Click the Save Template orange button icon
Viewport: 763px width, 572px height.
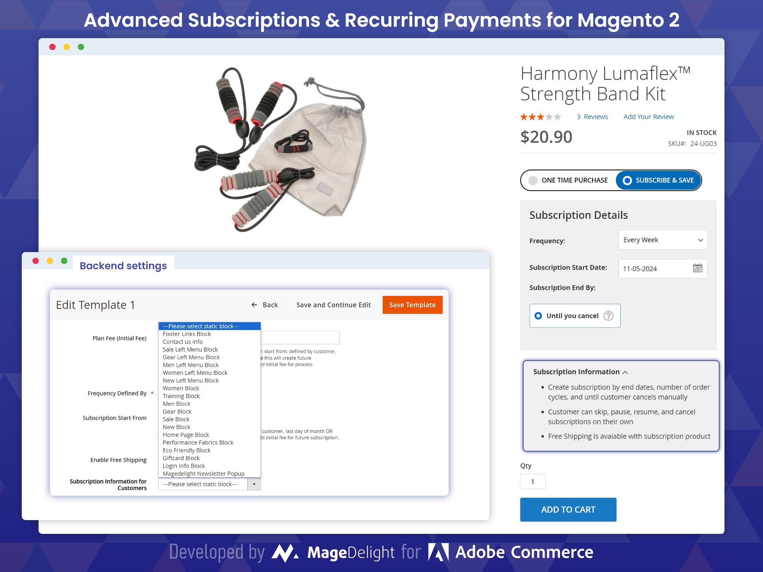click(413, 305)
